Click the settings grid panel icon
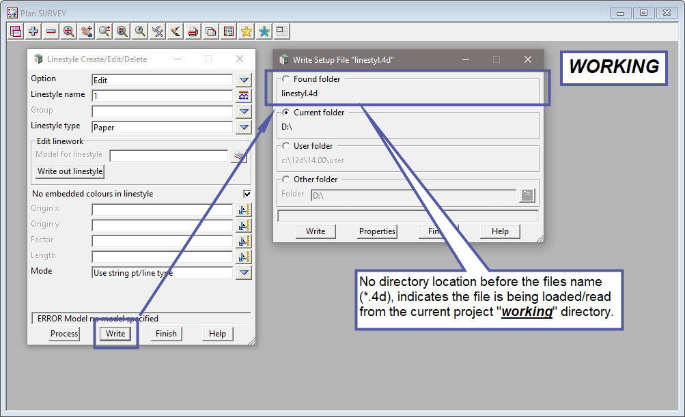 [229, 31]
